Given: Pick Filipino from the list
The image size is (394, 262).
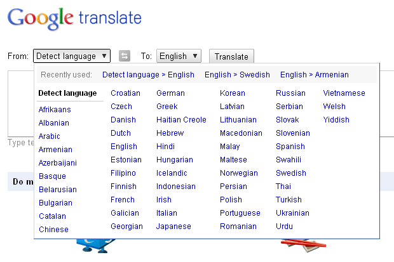Looking at the screenshot, I should pos(123,173).
